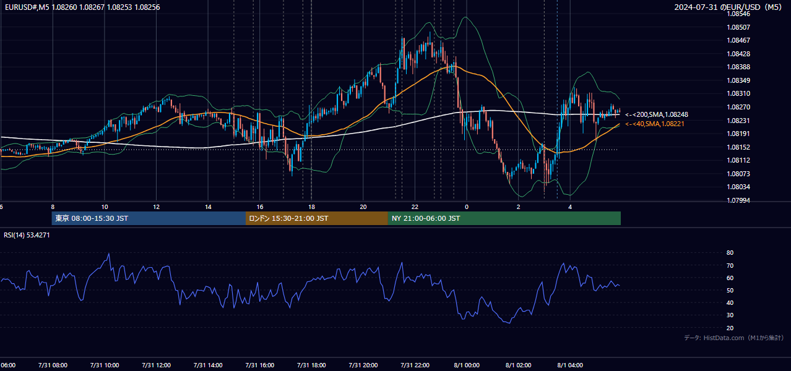Click price axis value 1.08112

coord(738,160)
